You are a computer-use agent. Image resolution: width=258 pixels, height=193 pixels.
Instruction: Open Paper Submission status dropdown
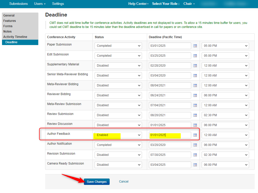pyautogui.click(x=118, y=46)
